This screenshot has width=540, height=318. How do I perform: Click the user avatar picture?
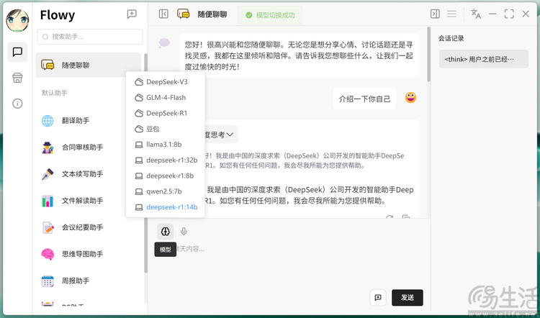(x=17, y=20)
